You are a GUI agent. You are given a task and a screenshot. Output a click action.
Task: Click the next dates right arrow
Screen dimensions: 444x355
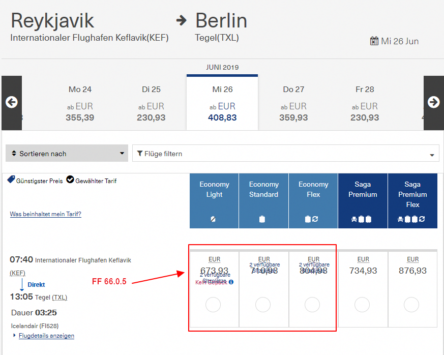click(433, 102)
